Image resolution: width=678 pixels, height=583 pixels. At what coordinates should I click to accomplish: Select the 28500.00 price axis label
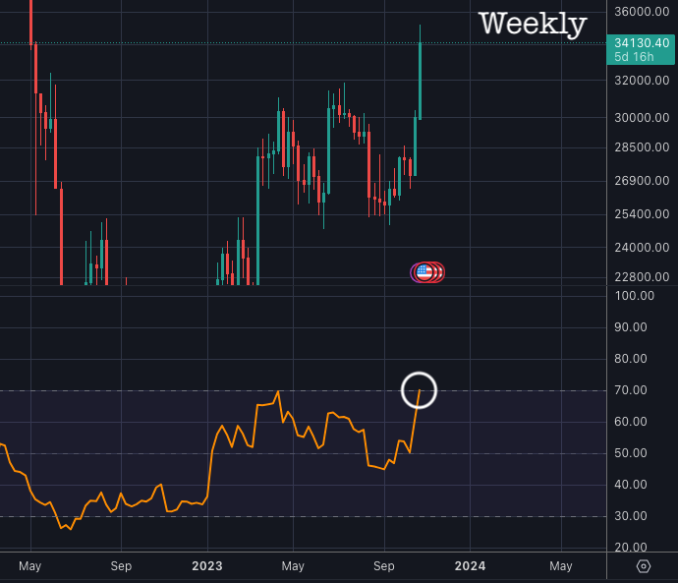(642, 147)
